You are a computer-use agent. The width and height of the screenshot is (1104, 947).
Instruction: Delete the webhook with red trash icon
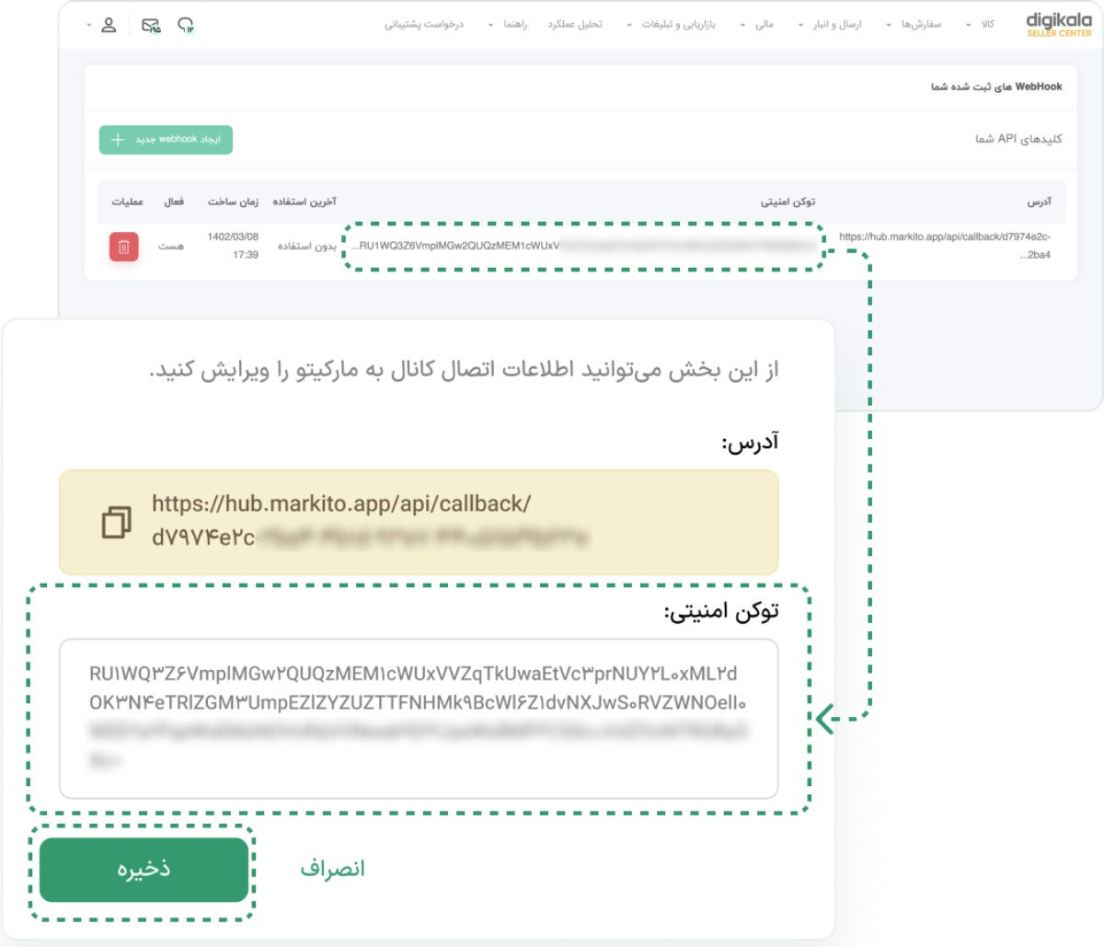pos(124,247)
